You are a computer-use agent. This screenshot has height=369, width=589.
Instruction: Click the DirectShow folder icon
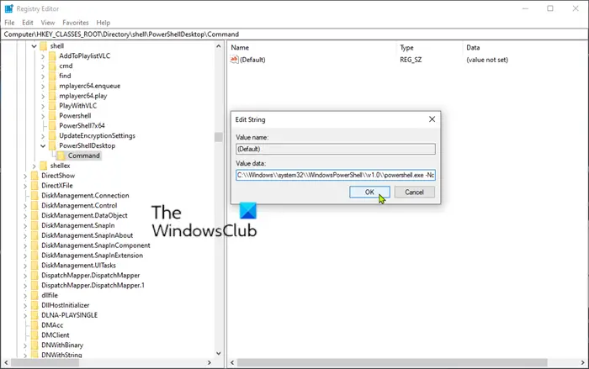35,176
